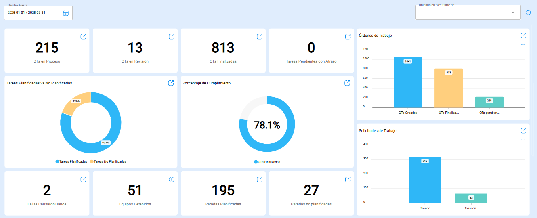Open Tareas Pendientes con Atraso link icon
This screenshot has width=537, height=218.
click(x=348, y=36)
